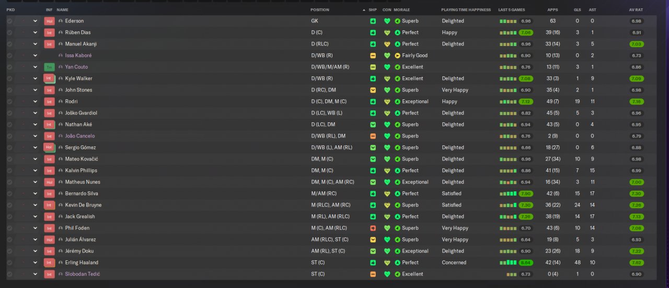Expand the dropdown chevron in Rúben Dias's row
The width and height of the screenshot is (669, 288).
point(36,32)
